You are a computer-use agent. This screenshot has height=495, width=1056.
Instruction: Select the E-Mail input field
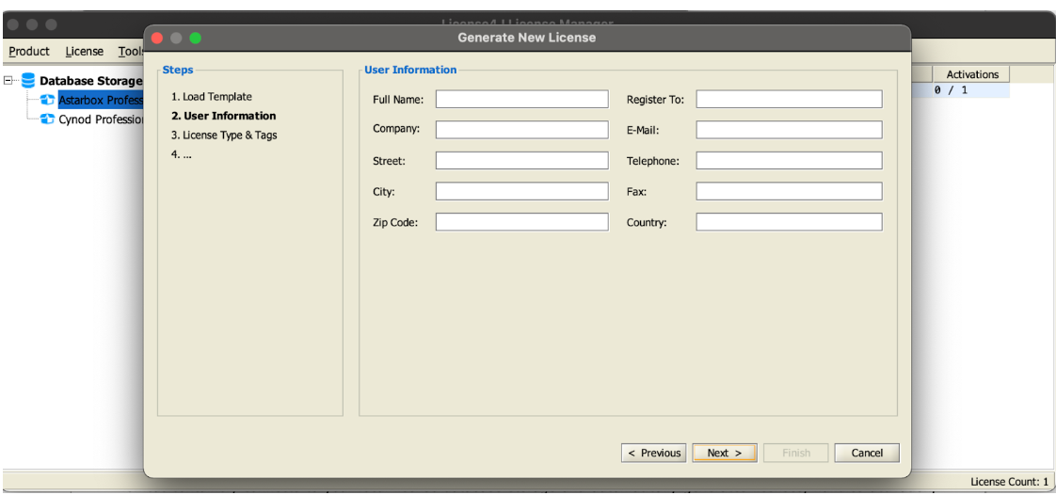click(x=789, y=130)
